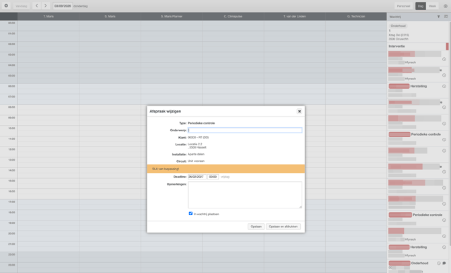Select the G. Technician column header

click(356, 16)
